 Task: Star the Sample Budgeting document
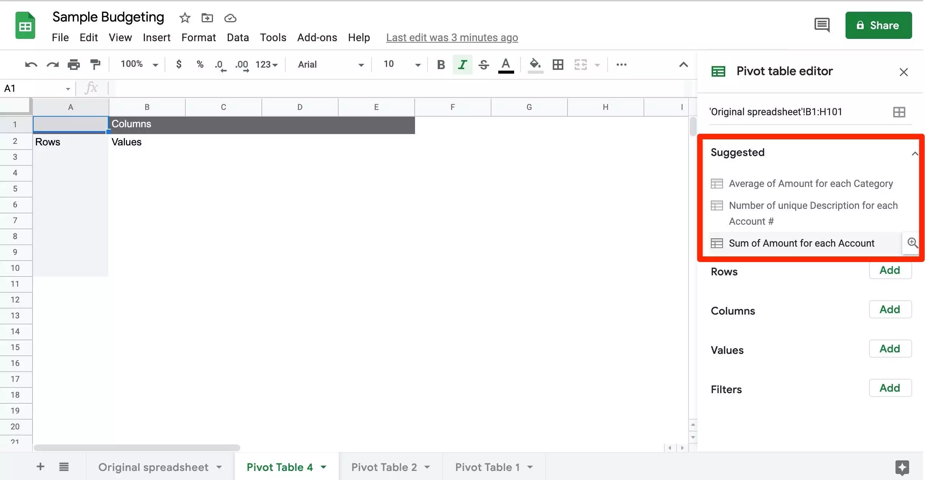point(185,18)
